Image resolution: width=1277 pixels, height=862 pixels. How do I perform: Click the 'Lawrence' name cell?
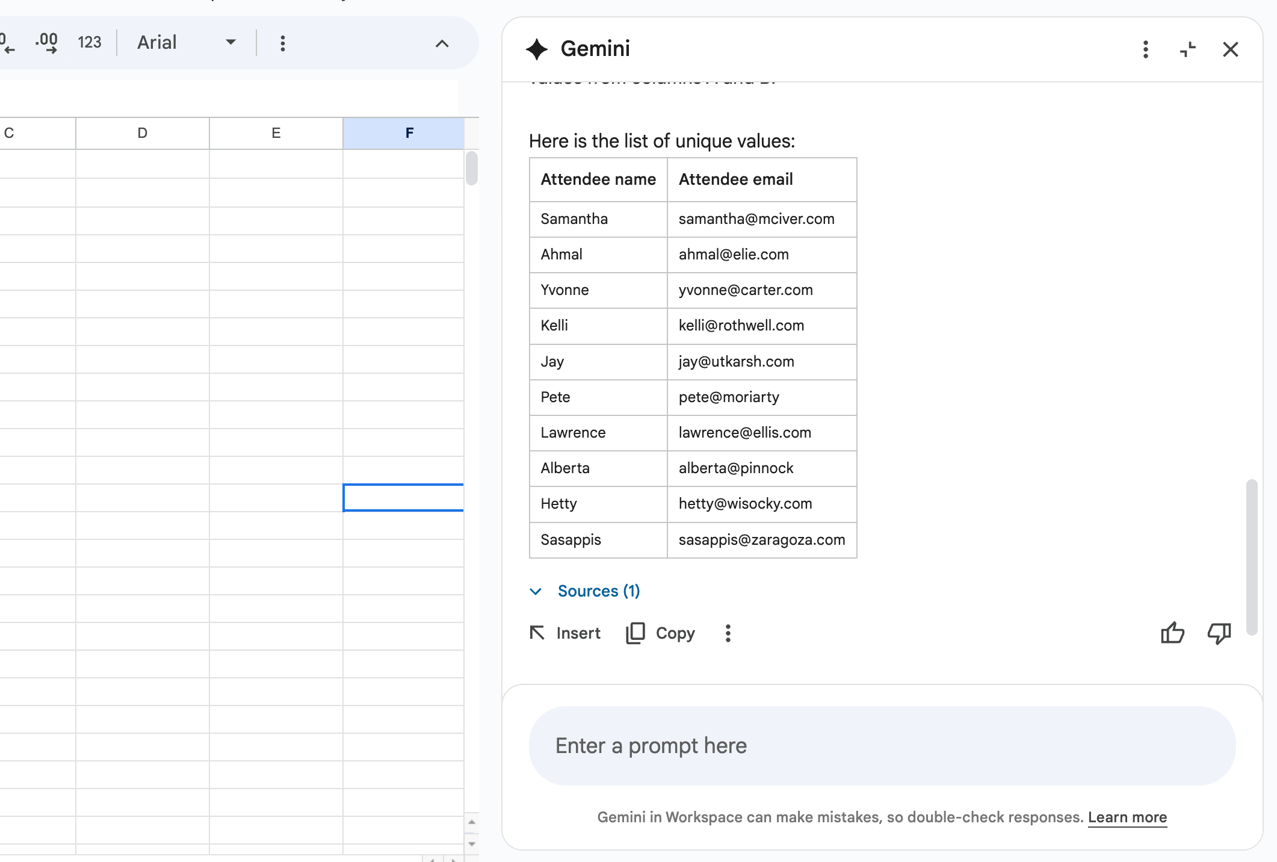(x=598, y=433)
